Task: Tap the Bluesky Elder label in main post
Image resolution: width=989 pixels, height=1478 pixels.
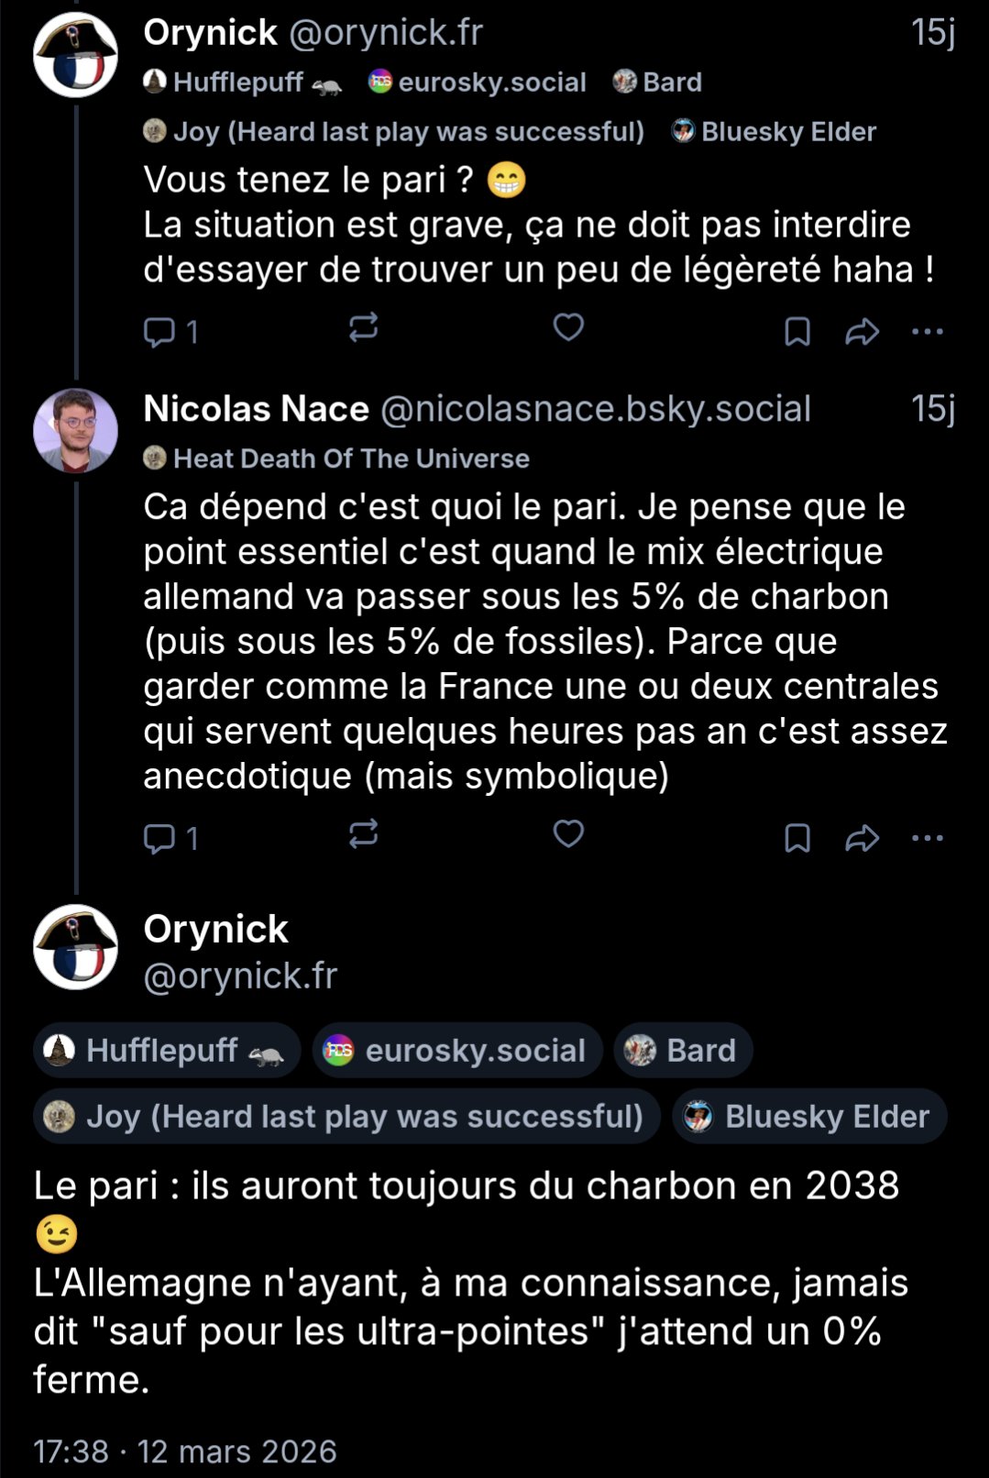Action: (809, 1117)
